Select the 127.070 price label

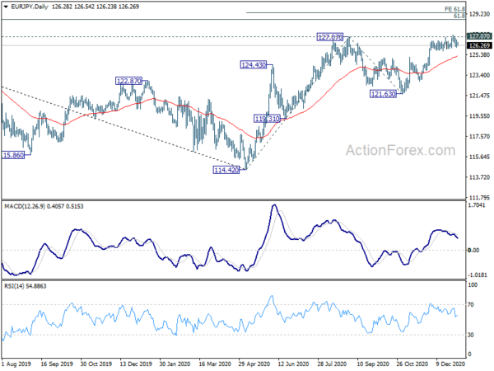coord(330,37)
